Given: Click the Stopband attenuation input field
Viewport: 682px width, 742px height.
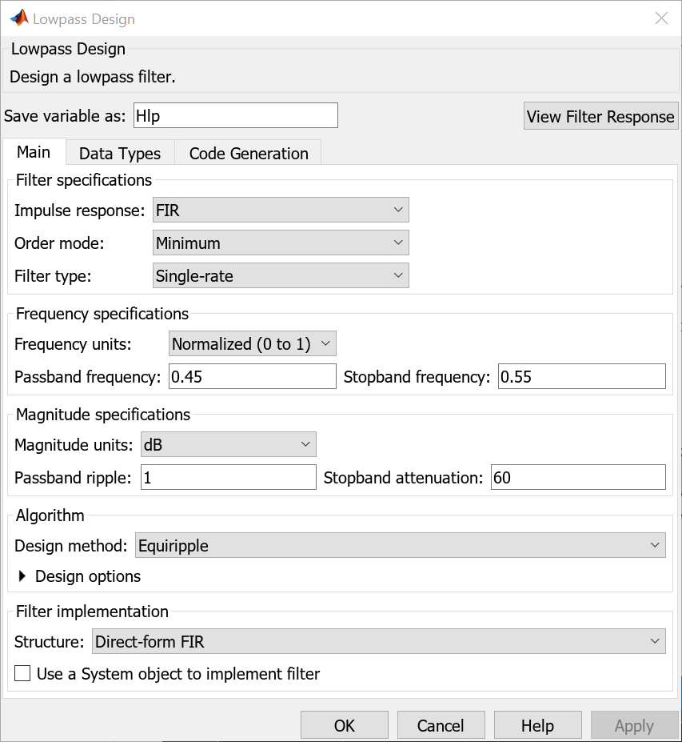Looking at the screenshot, I should [578, 478].
